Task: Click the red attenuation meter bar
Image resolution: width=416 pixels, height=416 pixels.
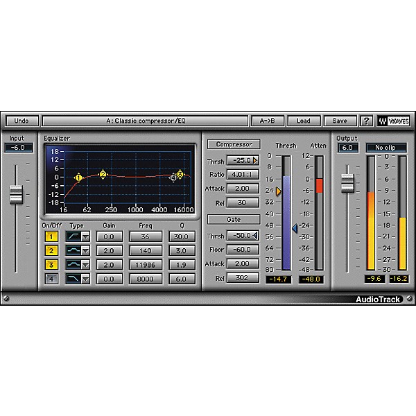Action: click(x=319, y=185)
